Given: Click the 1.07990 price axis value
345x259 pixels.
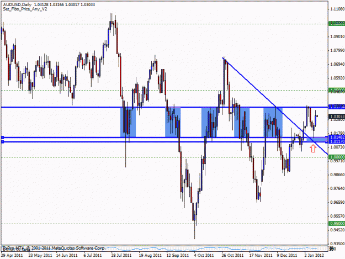Looking at the screenshot, I should 337,50.
